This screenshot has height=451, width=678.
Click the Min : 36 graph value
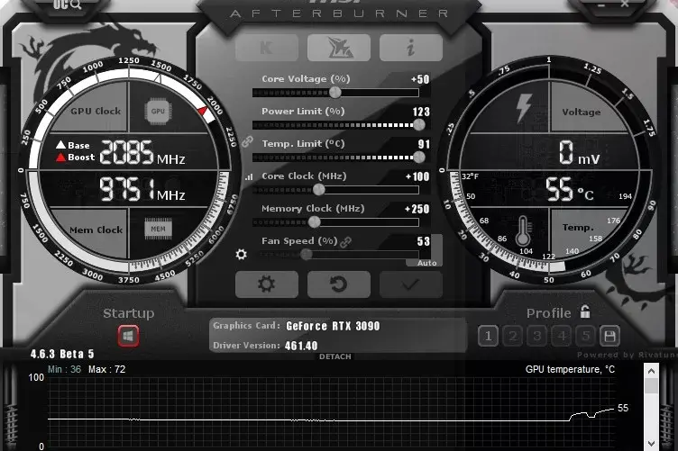coord(64,369)
